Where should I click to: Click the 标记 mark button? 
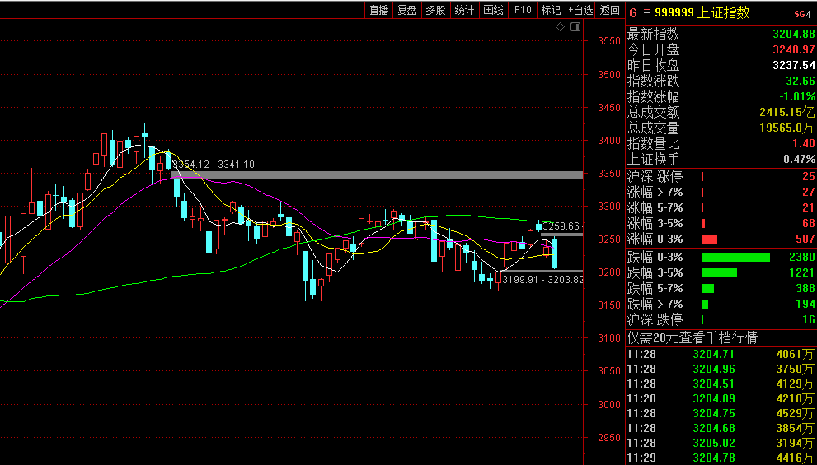click(x=550, y=10)
